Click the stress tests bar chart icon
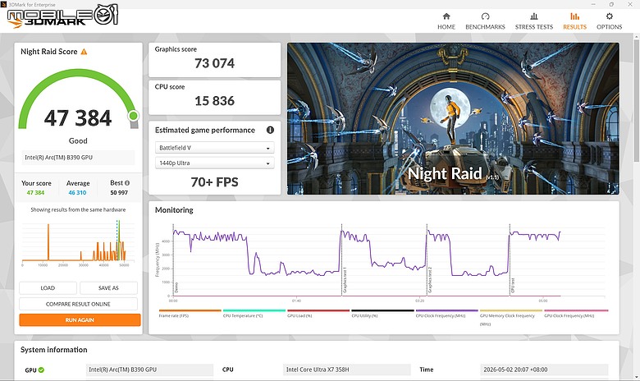640x381 pixels. pos(534,16)
